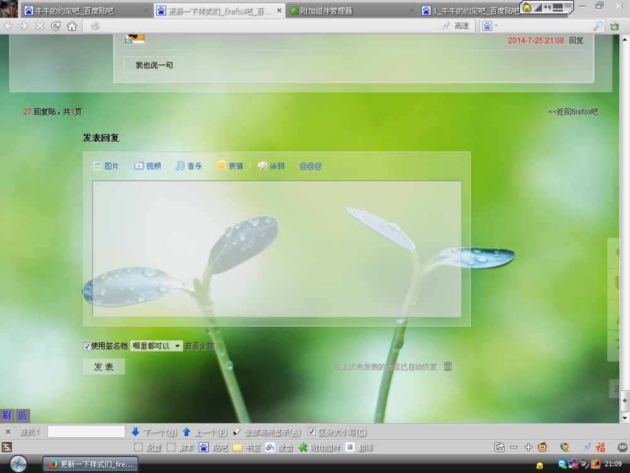Click the 我也说一句 button

(x=154, y=65)
